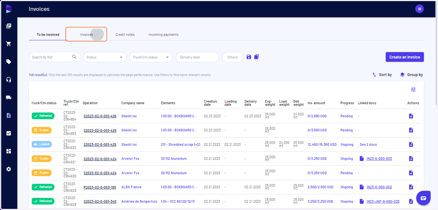Viewport: 438px width, 210px height.
Task: Open the Sort by menu
Action: (x=382, y=75)
